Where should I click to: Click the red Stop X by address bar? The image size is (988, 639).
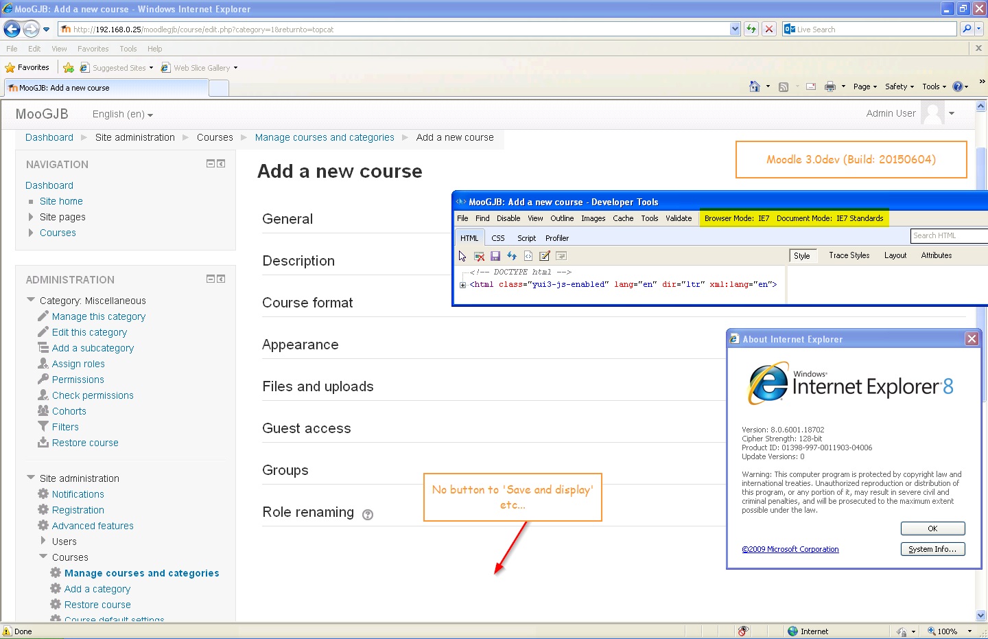pyautogui.click(x=769, y=29)
